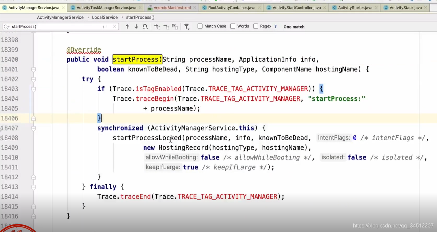Screen dimensions: 437x232
Task: Go to previous search occurrence arrow
Action: click(127, 26)
